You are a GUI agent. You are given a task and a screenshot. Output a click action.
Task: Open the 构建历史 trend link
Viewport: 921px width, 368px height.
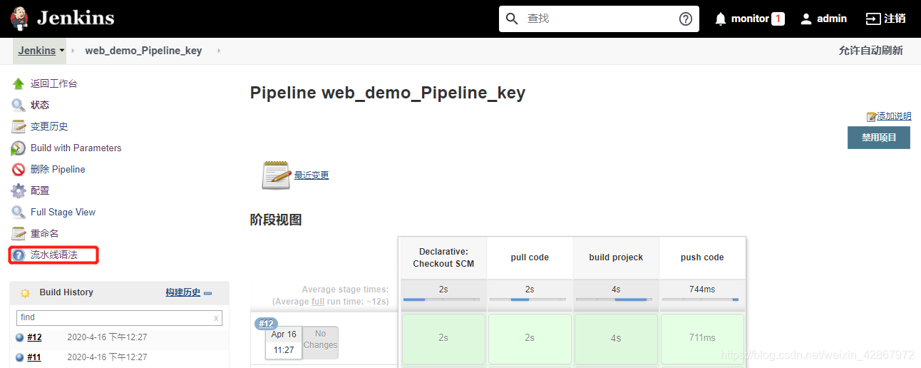tap(183, 292)
